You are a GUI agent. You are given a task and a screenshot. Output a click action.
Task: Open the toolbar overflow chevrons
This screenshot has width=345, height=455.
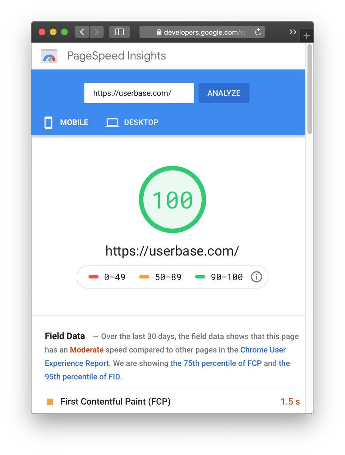point(293,32)
